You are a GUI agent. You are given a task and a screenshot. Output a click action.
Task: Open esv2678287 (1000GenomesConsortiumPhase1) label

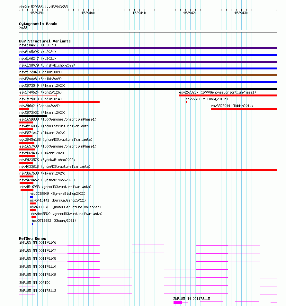pyautogui.click(x=218, y=92)
